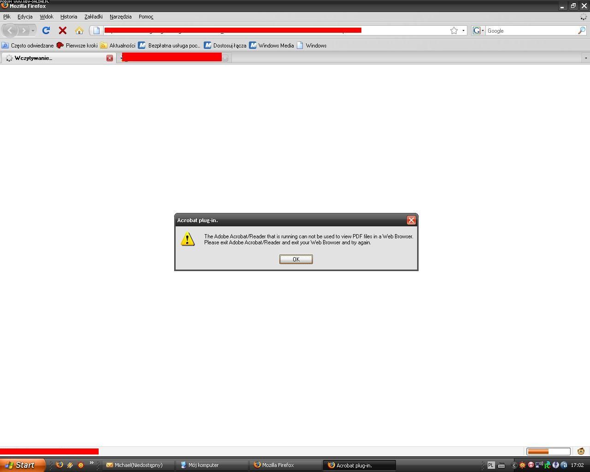Click the page loading progress bar
This screenshot has height=472, width=590.
tap(549, 451)
